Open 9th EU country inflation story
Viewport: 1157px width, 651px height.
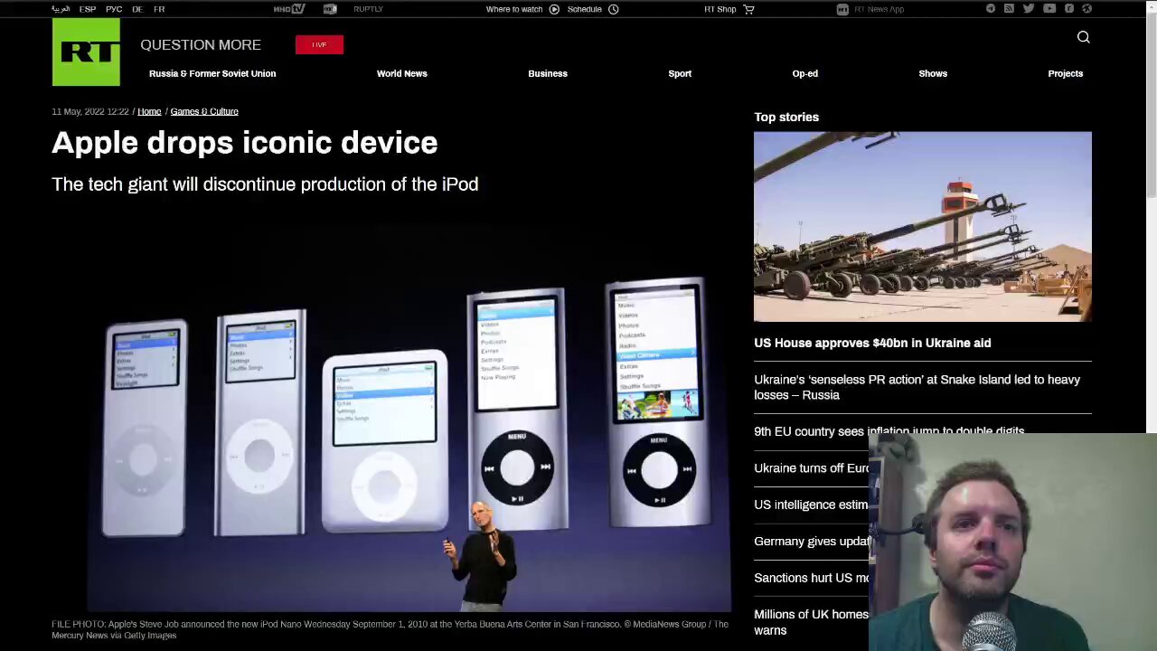[889, 431]
